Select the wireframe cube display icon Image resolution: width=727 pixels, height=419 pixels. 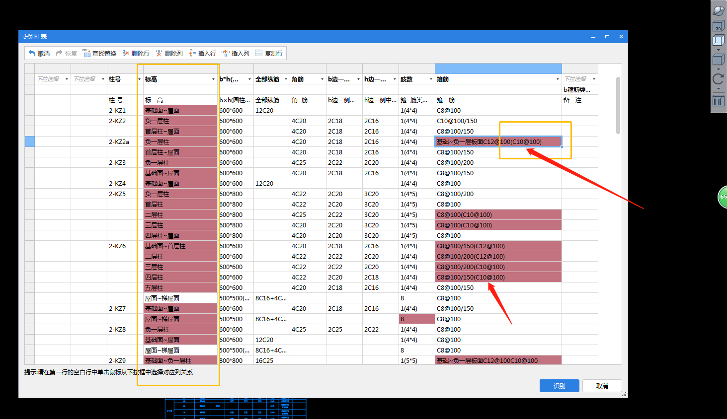point(719,41)
